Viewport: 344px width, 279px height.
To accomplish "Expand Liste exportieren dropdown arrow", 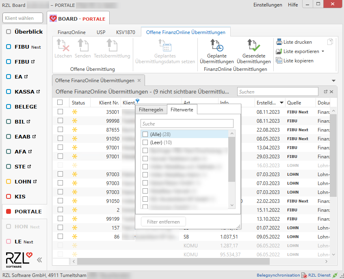I will pyautogui.click(x=322, y=51).
